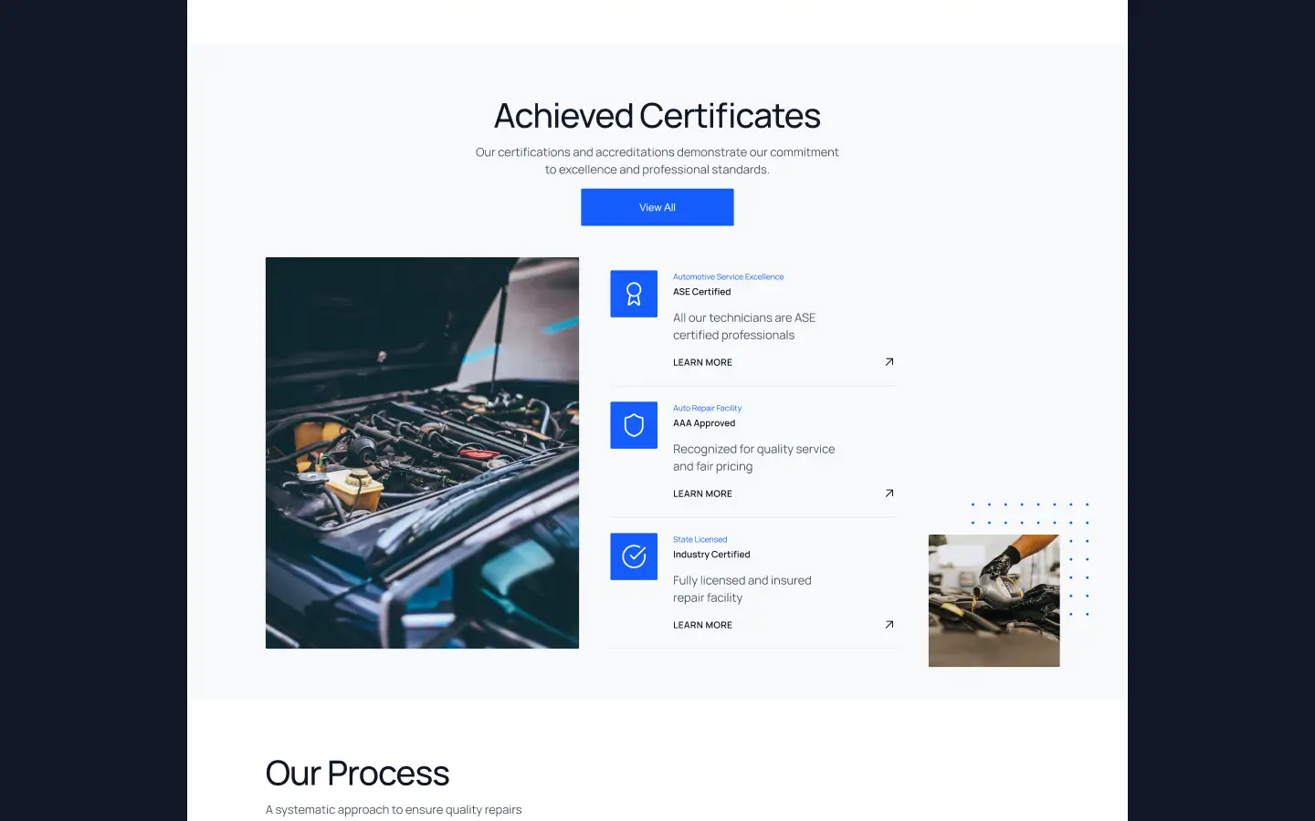The height and width of the screenshot is (821, 1315).
Task: Click the shield icon beside AAA Approved
Action: (634, 425)
